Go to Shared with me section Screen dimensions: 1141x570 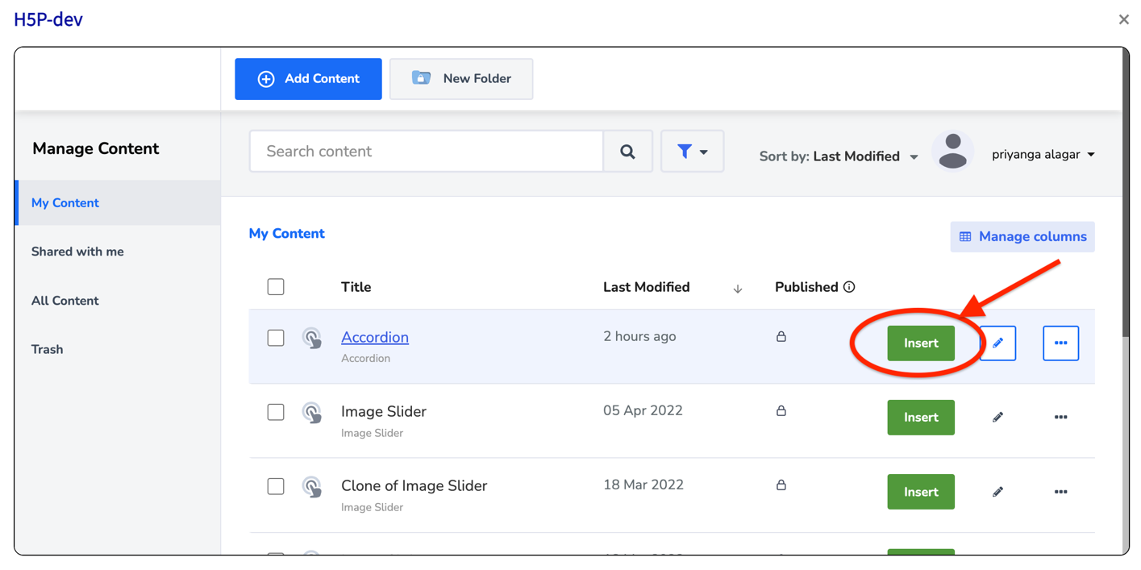[77, 252]
